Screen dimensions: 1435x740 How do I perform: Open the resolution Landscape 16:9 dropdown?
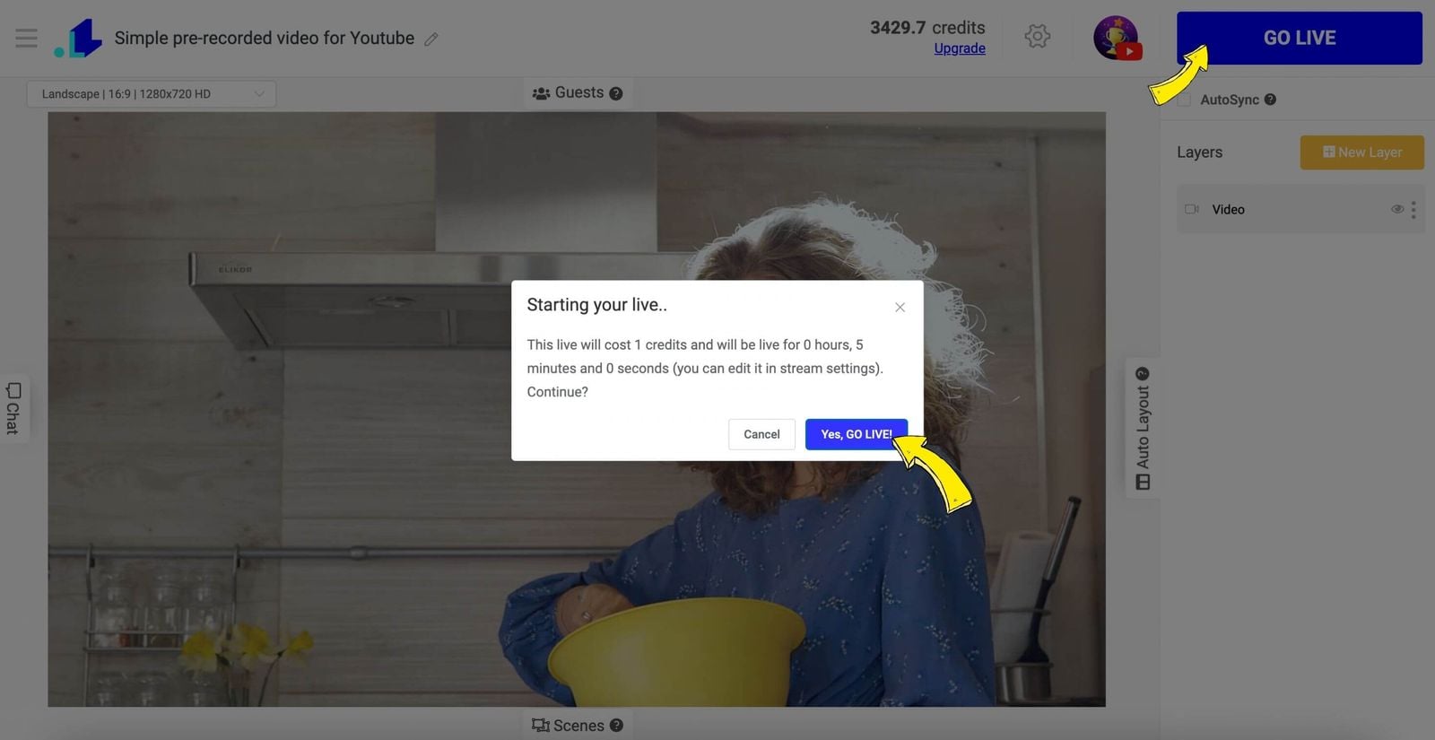coord(151,94)
